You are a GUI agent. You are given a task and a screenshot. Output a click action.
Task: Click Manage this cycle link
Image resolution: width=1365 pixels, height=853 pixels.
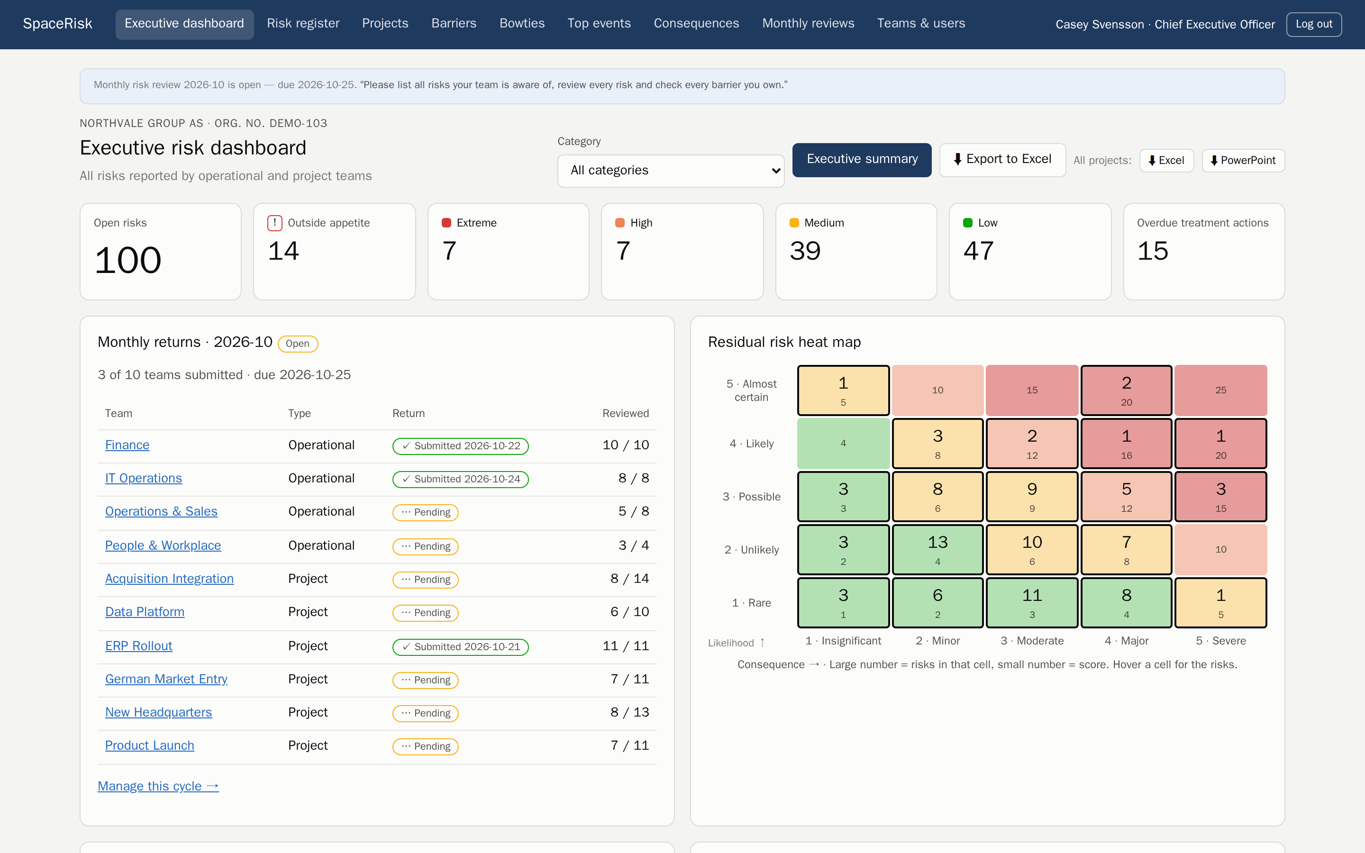[158, 787]
